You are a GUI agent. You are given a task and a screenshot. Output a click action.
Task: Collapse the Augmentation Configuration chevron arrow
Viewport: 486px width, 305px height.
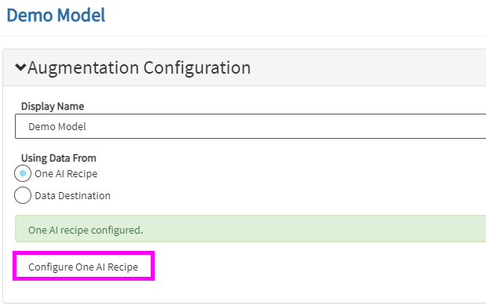click(x=20, y=67)
